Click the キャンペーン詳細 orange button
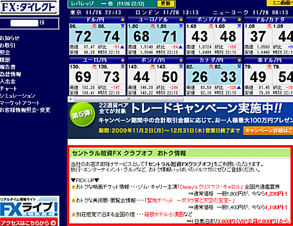The height and width of the screenshot is (226, 293). click(x=268, y=130)
